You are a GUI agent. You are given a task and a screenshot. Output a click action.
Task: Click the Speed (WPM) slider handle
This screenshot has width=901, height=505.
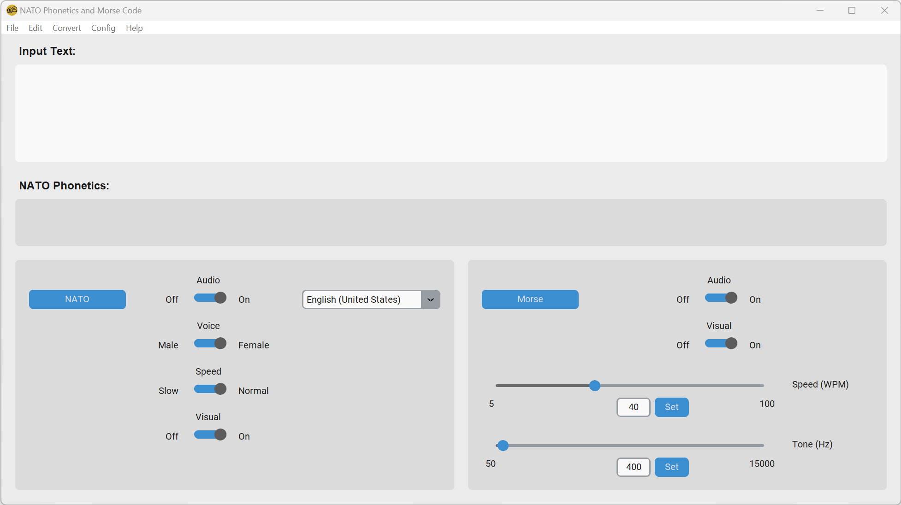pos(595,386)
